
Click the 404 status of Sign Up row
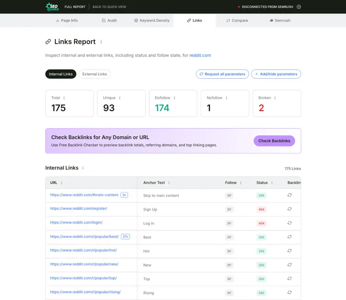click(262, 209)
